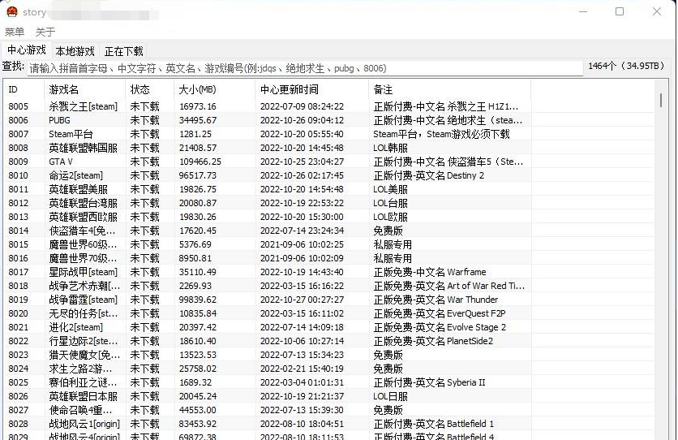Select the 战争雷霆[steam] row
Screen dimensions: 678x440
(328, 300)
